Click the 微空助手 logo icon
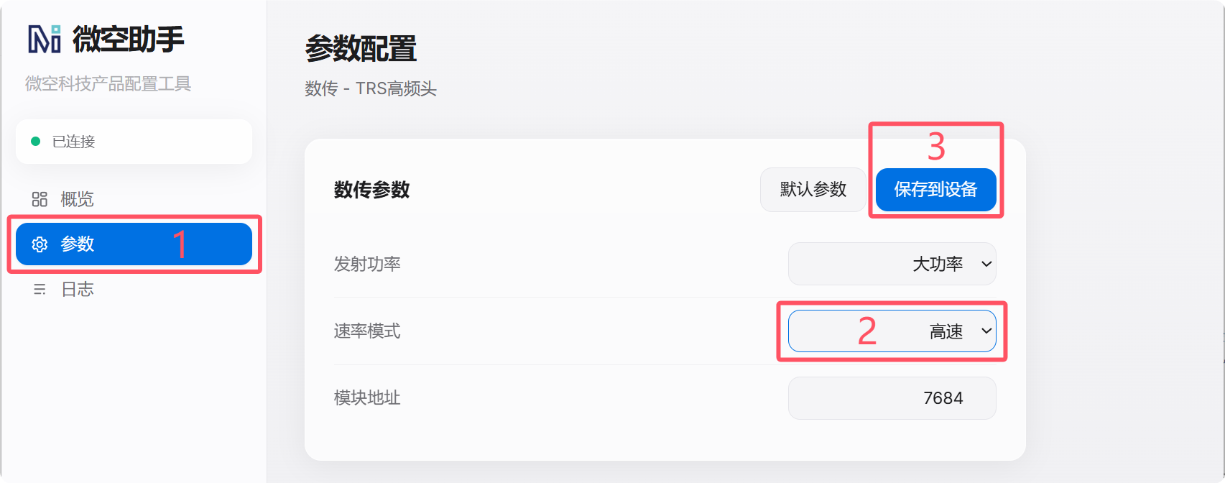The width and height of the screenshot is (1225, 483). click(x=45, y=39)
